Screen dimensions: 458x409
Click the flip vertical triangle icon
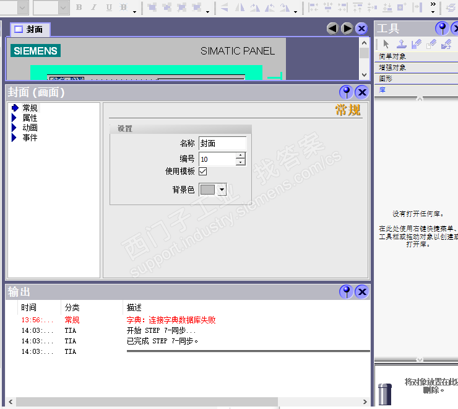[225, 7]
